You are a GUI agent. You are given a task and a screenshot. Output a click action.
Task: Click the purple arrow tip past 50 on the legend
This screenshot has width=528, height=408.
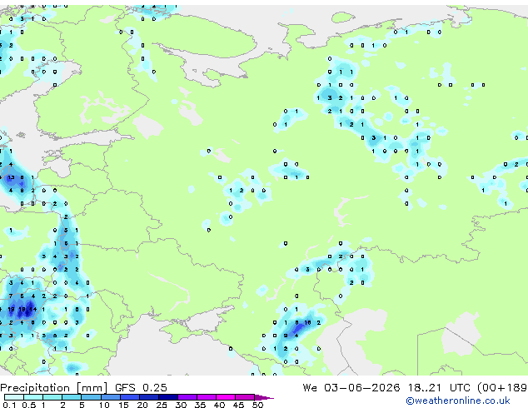click(264, 397)
